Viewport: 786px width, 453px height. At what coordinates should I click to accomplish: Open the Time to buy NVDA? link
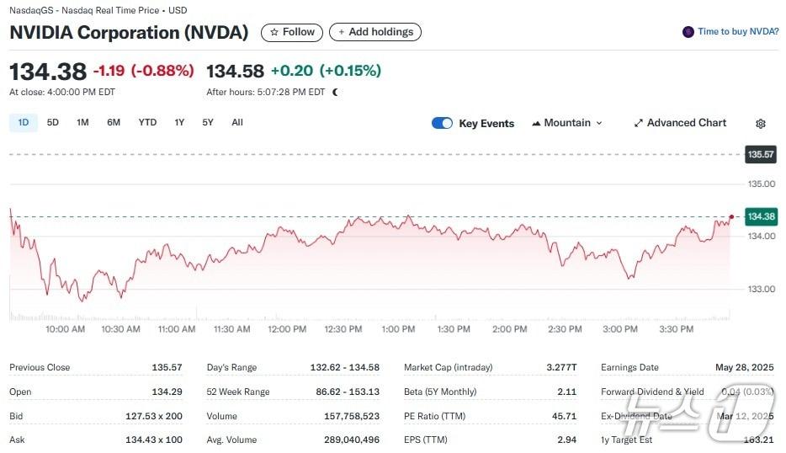coord(738,32)
